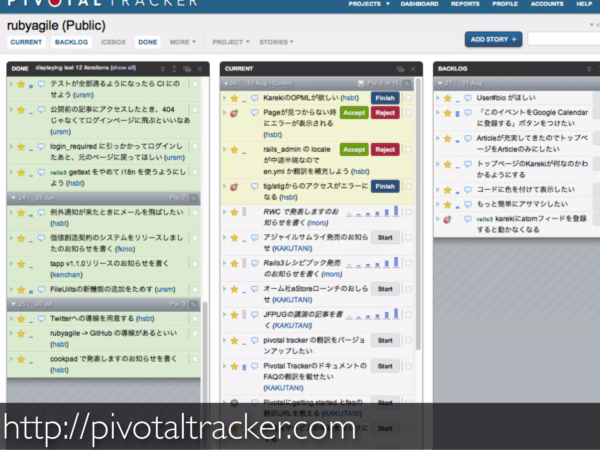
Task: Click the star on Pivotal Trackerのドキュメント story
Action: pyautogui.click(x=234, y=367)
